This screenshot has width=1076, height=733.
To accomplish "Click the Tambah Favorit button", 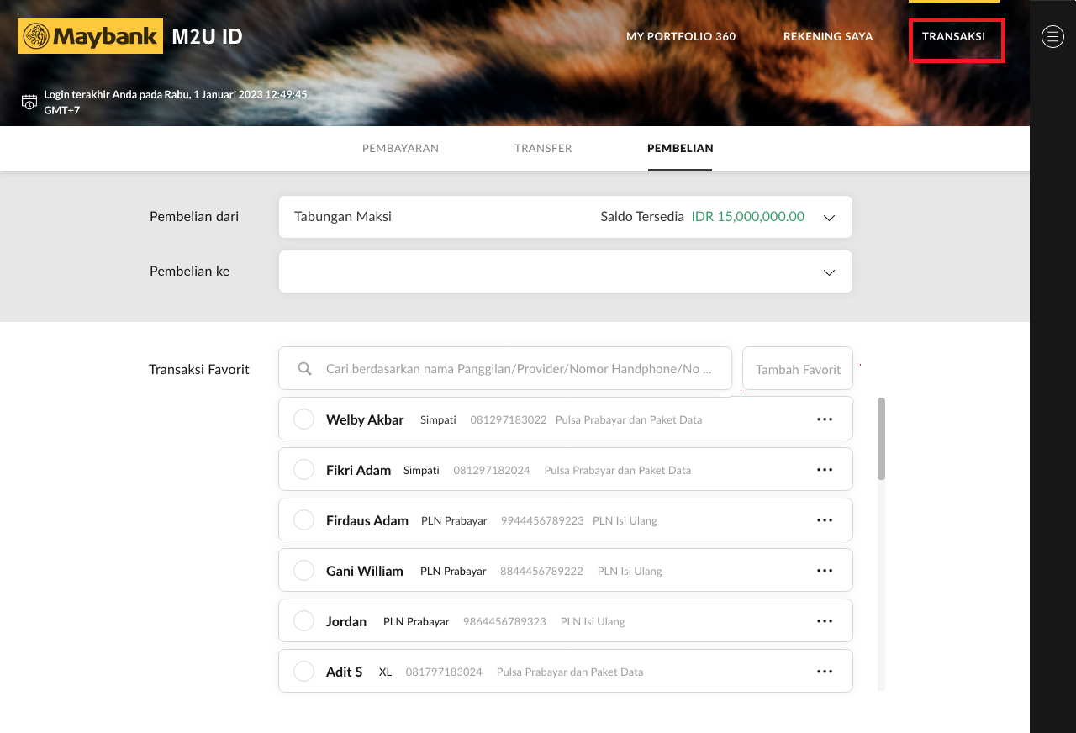I will click(798, 369).
